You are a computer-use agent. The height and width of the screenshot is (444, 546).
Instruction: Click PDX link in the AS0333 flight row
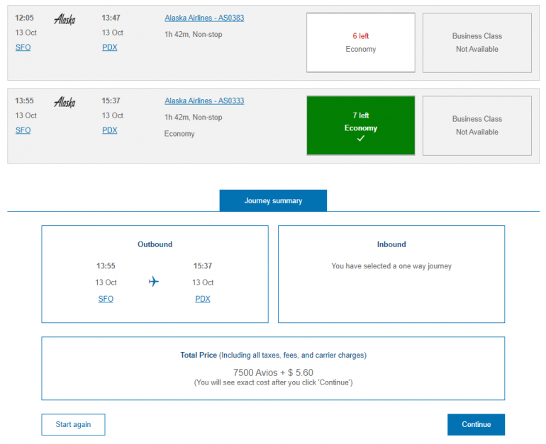pyautogui.click(x=109, y=130)
